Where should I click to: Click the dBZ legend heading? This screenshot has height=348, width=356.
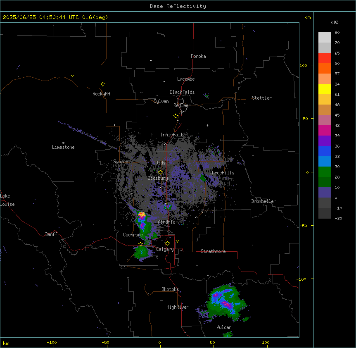[335, 22]
